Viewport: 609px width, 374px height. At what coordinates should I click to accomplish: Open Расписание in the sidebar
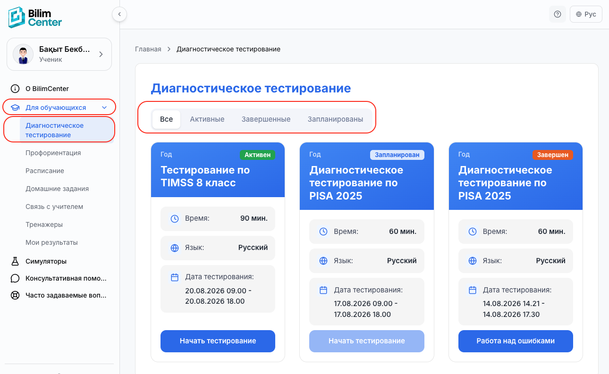(x=45, y=171)
